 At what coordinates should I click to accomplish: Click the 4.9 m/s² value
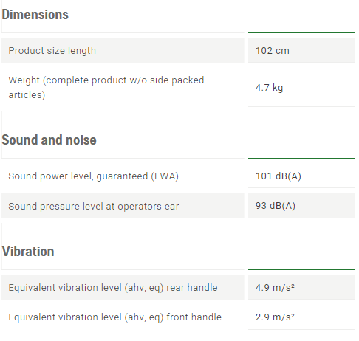pos(275,287)
